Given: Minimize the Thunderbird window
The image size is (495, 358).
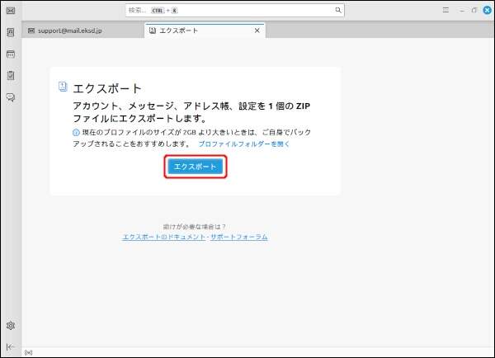Looking at the screenshot, I should tap(462, 11).
